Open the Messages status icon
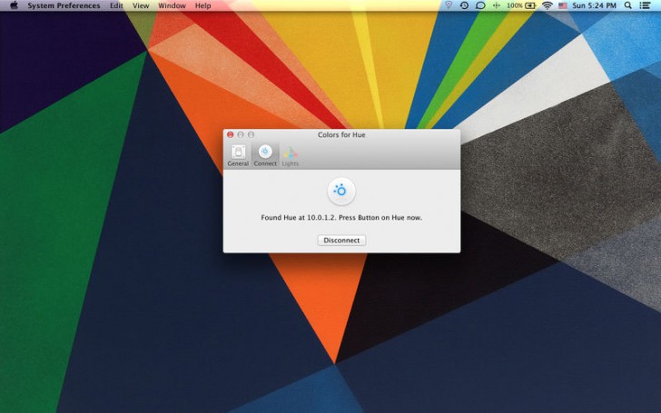 coord(480,5)
